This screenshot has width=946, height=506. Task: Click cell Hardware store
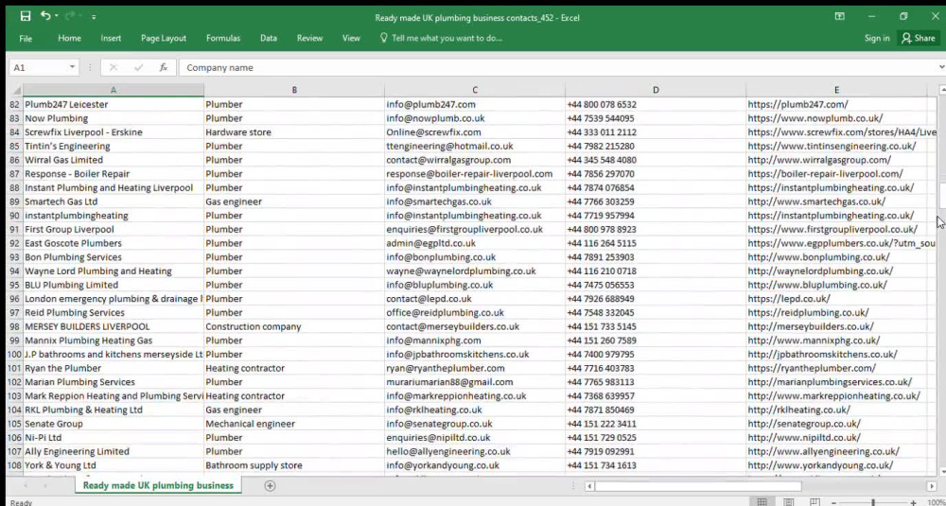[x=294, y=132]
